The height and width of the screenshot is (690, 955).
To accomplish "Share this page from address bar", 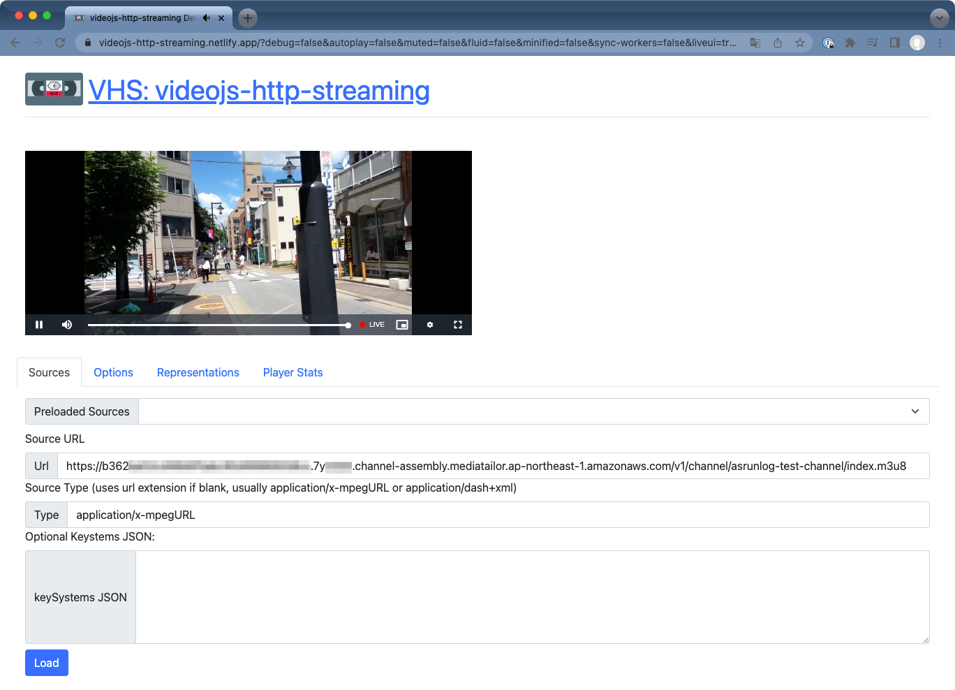I will tap(778, 43).
